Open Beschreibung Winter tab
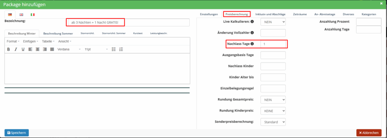387x138 pixels. click(x=22, y=33)
